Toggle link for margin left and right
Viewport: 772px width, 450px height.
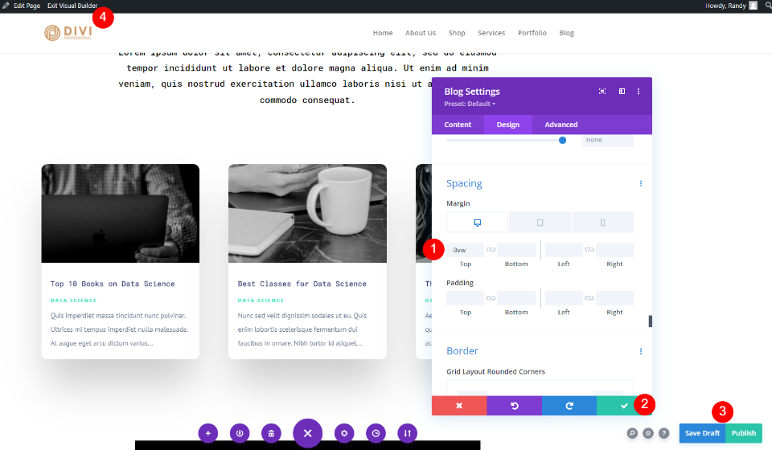(x=589, y=250)
